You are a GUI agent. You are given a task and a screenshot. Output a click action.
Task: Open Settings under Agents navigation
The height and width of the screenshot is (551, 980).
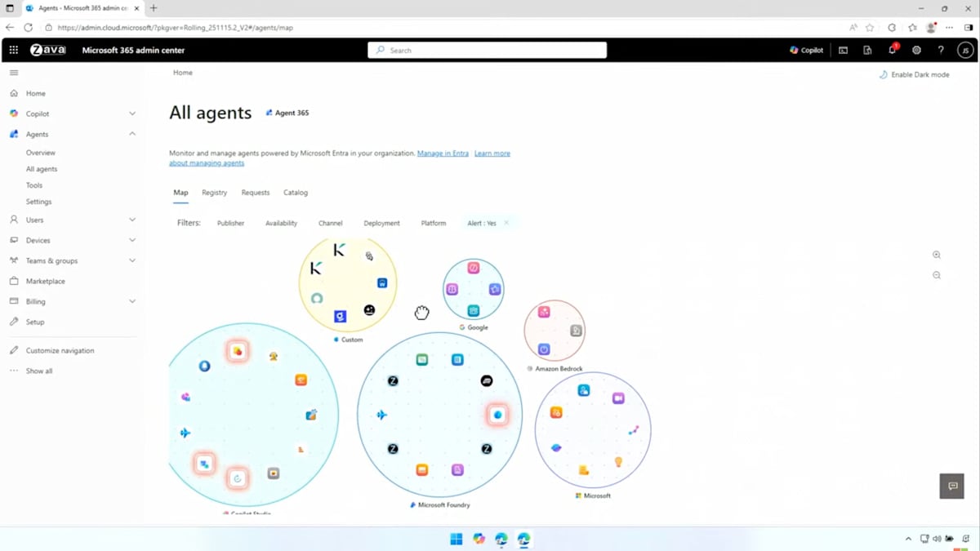click(38, 202)
